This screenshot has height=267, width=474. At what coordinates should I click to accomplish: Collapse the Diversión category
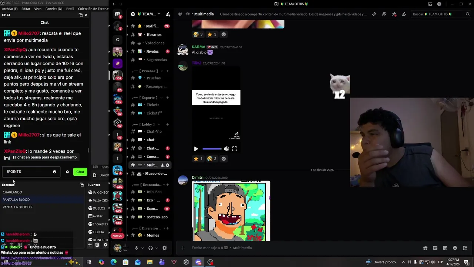pyautogui.click(x=148, y=228)
